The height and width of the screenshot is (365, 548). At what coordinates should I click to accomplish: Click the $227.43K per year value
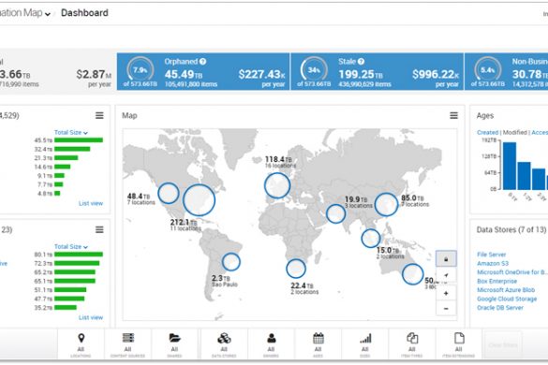(x=261, y=74)
